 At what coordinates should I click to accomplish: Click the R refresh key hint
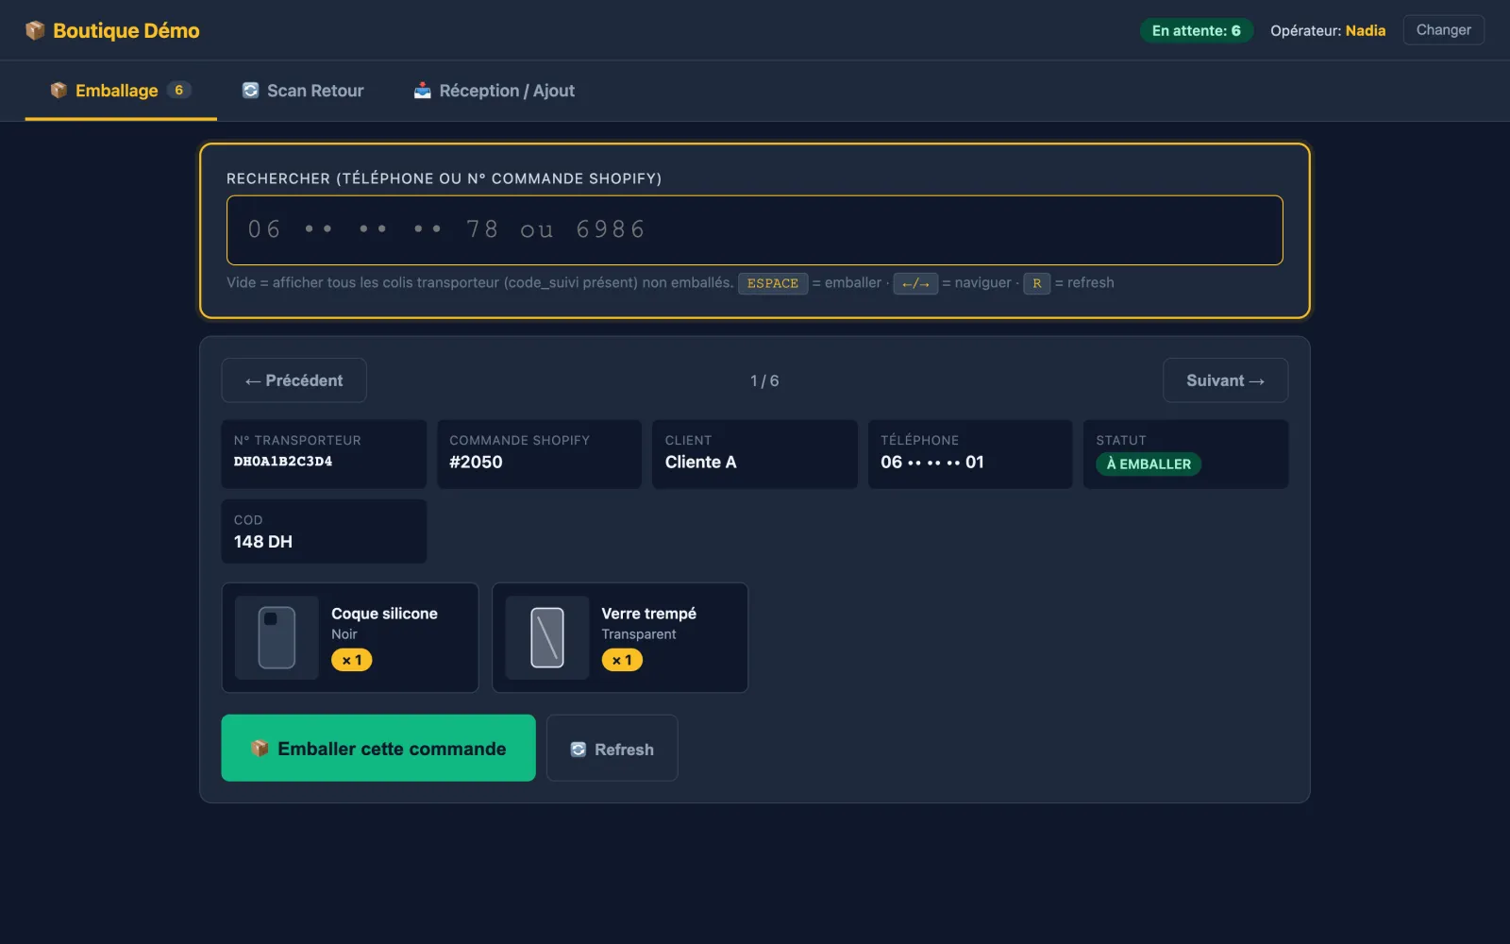pos(1036,283)
